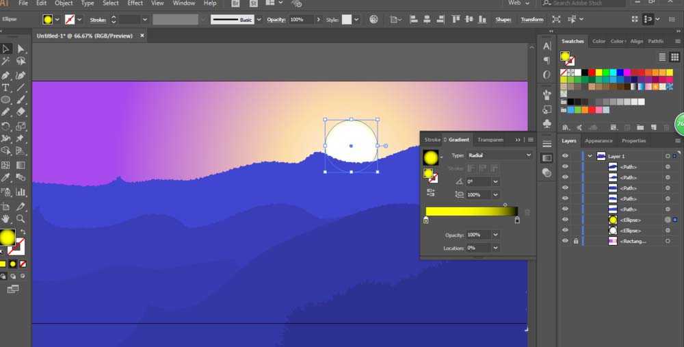Screen dimensions: 684x347
Task: Click the Shape button in control bar
Action: tap(503, 19)
